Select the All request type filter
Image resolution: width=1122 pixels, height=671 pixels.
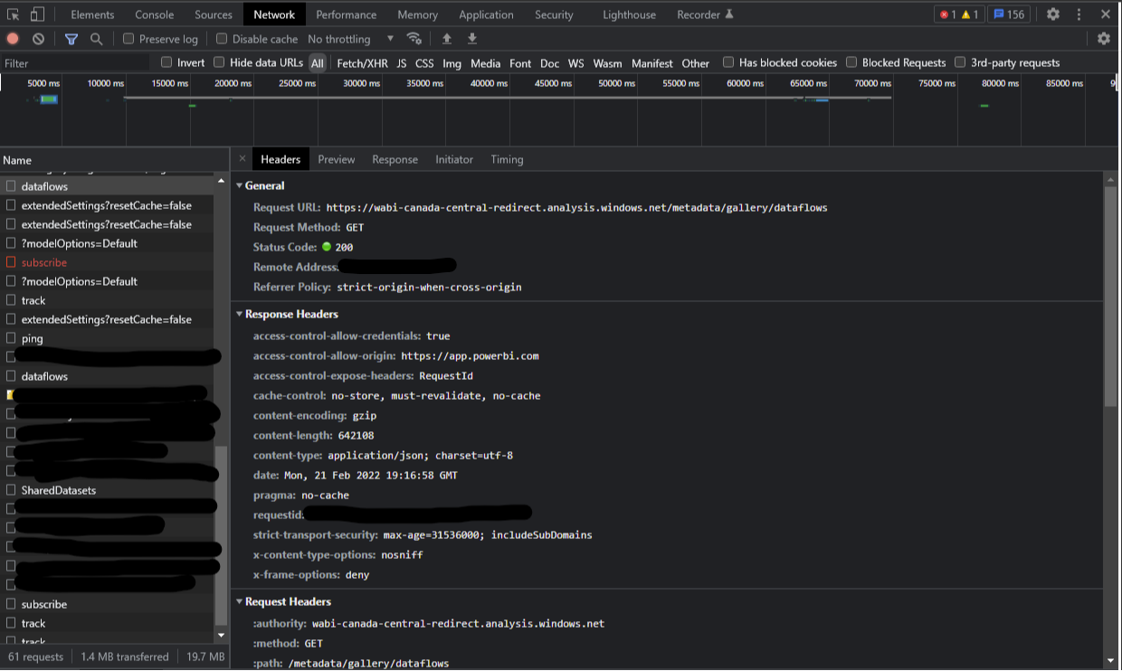point(318,63)
